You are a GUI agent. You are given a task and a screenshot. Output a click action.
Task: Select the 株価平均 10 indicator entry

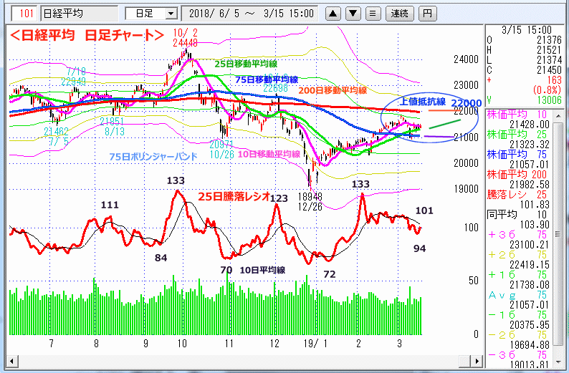(527, 115)
